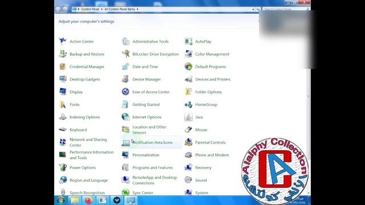
Task: Open the Windows Start button
Action: [x=61, y=200]
